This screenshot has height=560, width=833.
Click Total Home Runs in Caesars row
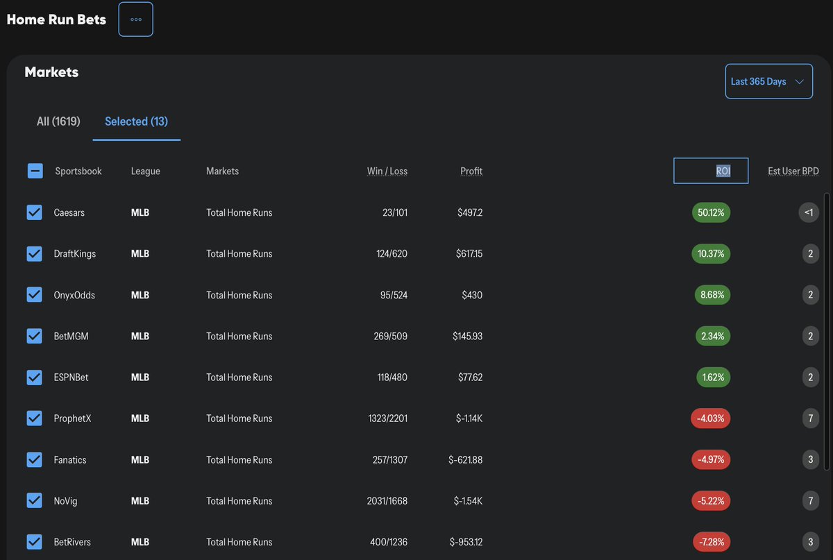239,212
